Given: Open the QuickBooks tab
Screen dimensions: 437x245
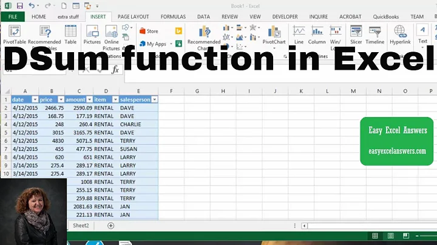Looking at the screenshot, I should click(x=386, y=17).
